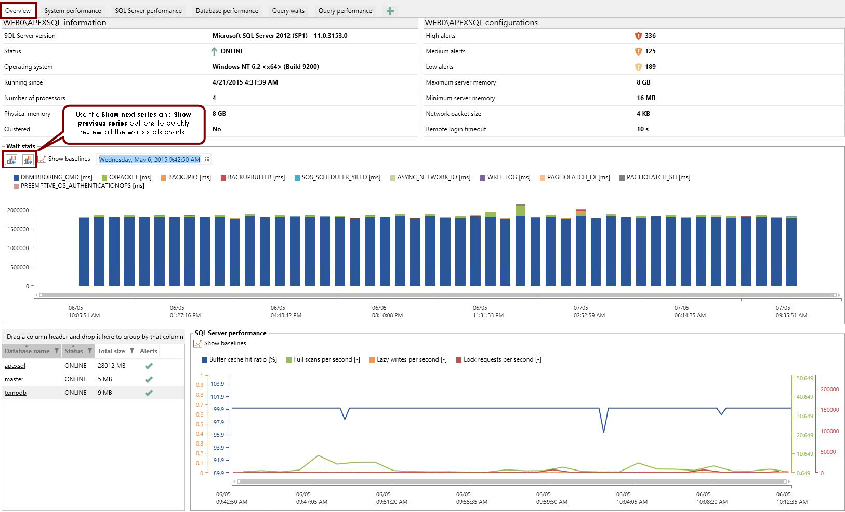Click the Alerts column header
845x512 pixels.
coord(149,351)
